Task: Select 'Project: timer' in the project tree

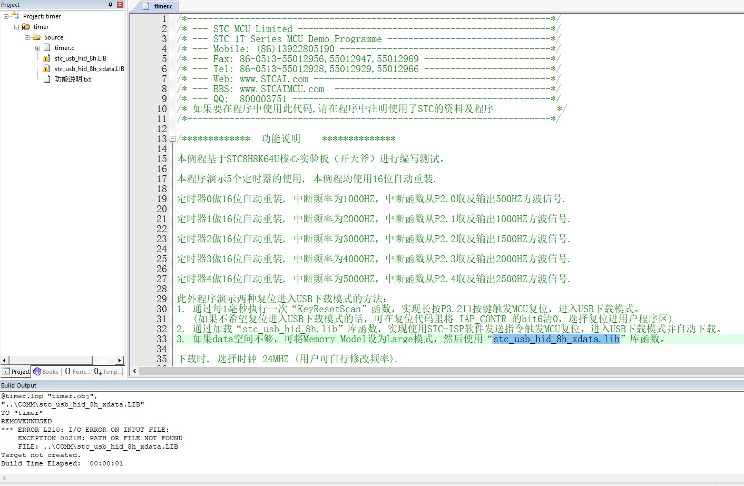Action: pos(42,16)
